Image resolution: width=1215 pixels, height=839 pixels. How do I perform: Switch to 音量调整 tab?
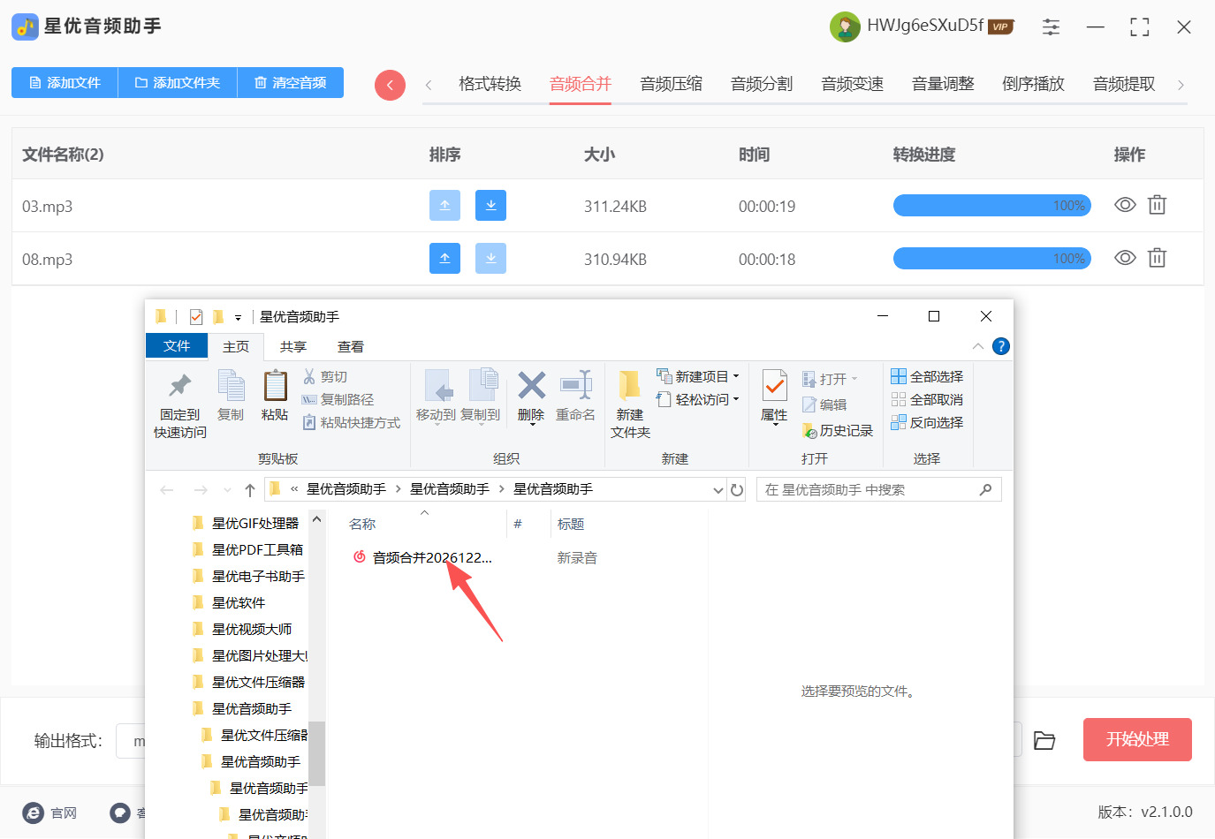click(943, 85)
